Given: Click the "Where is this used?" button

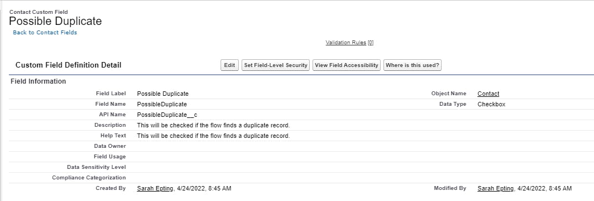Looking at the screenshot, I should [413, 65].
